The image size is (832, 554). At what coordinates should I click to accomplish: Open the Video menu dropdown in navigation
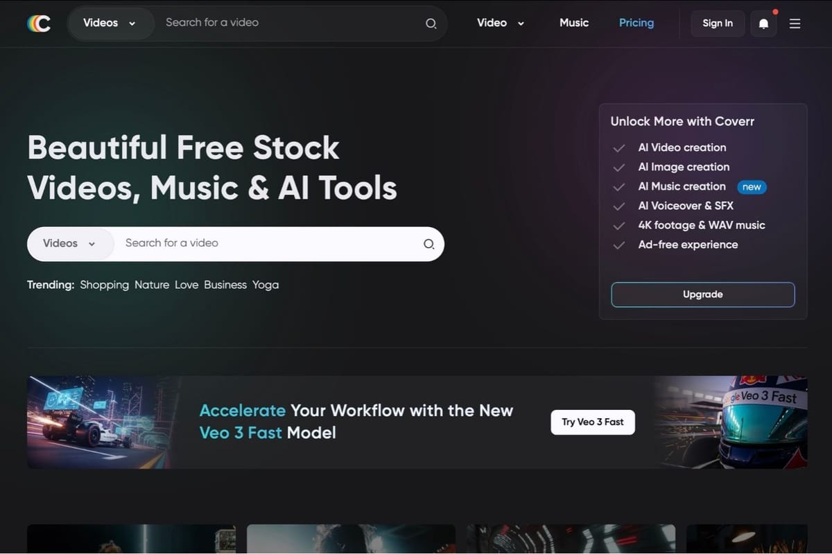click(501, 23)
